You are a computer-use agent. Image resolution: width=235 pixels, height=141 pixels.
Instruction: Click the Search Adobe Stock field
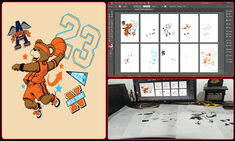coord(219,3)
